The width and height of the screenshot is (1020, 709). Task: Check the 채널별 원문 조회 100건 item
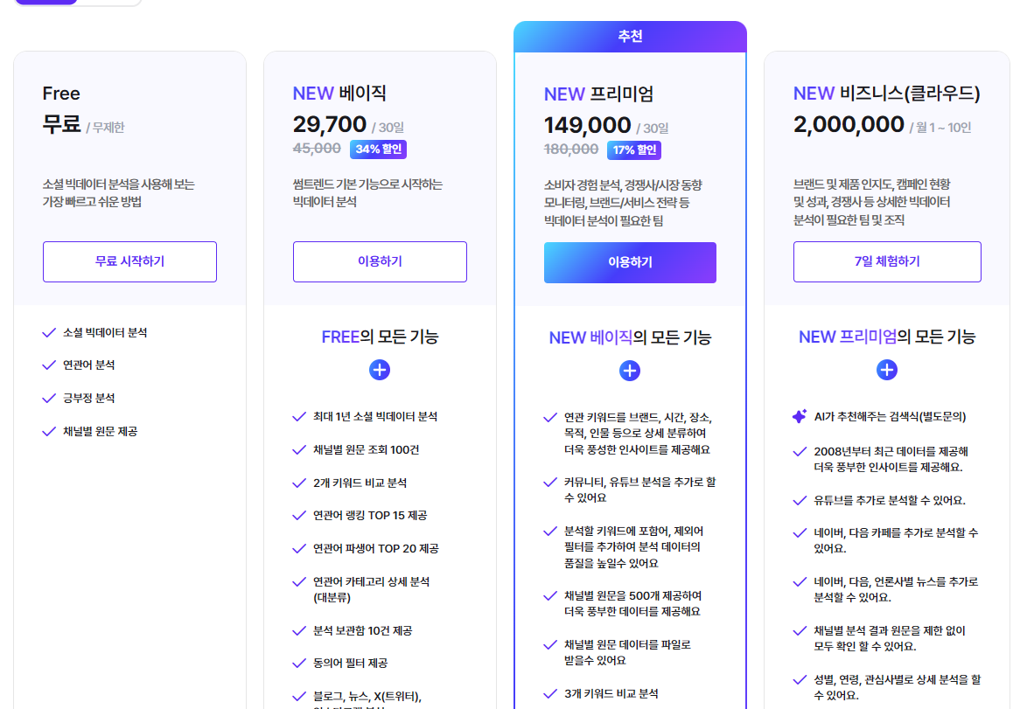[297, 449]
